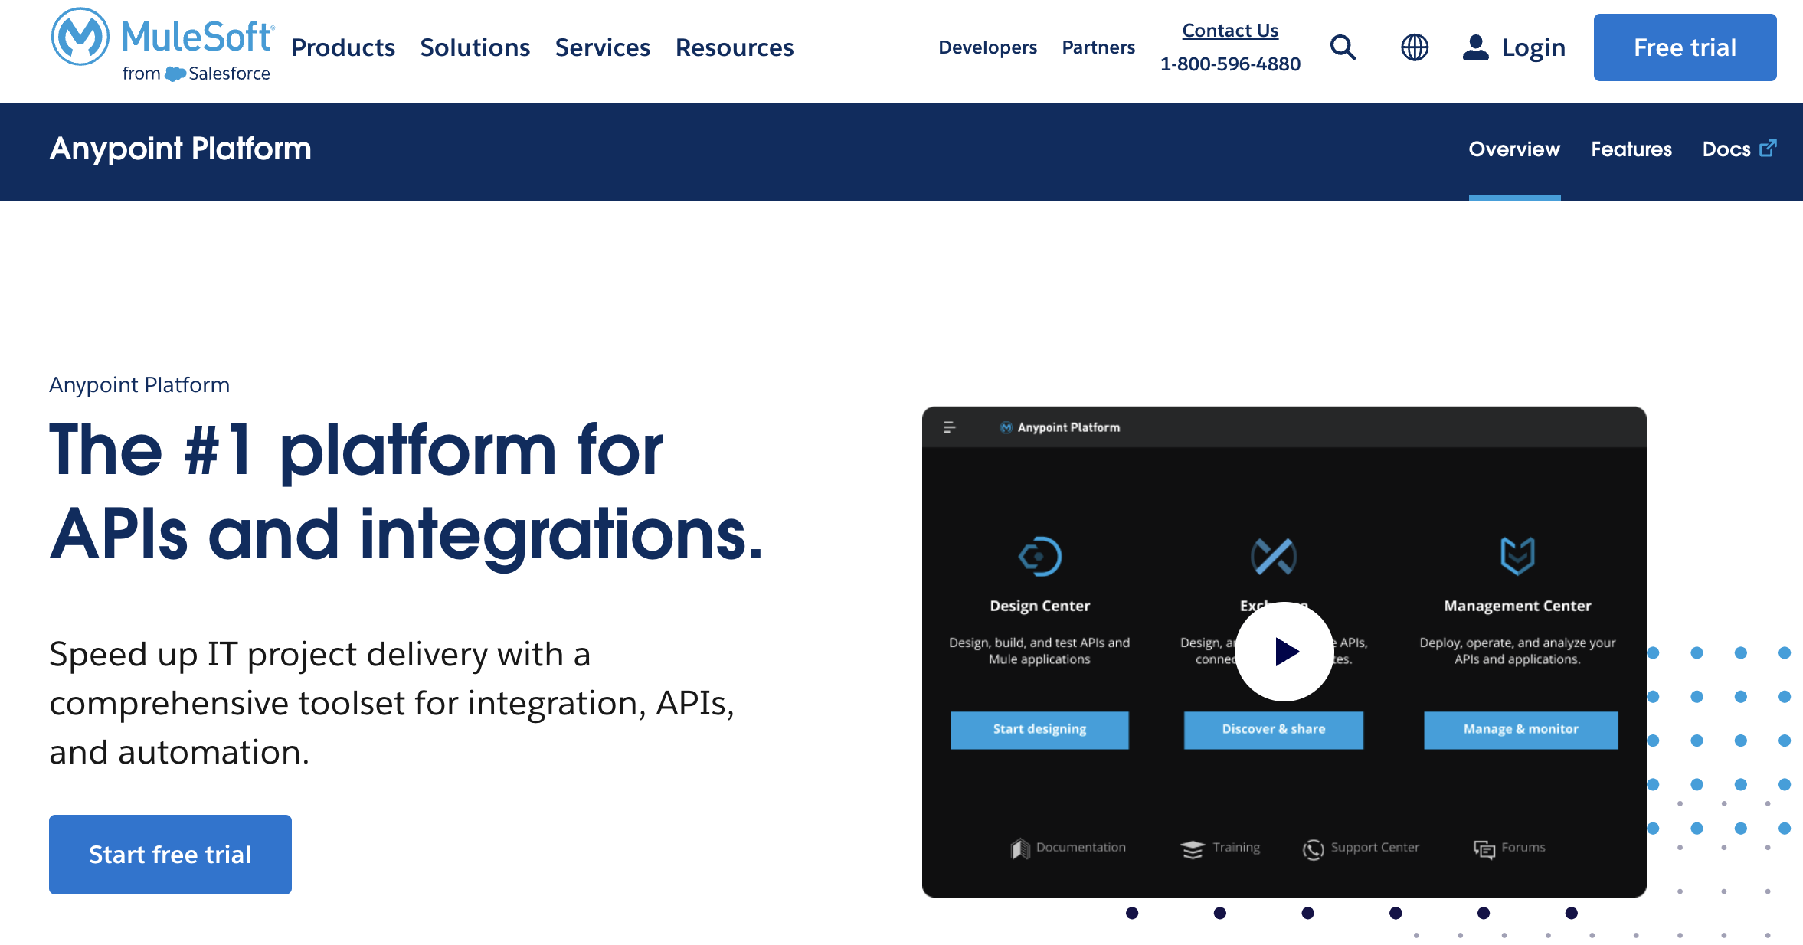Viewport: 1803px width, 945px height.
Task: Expand the Services menu
Action: click(x=604, y=47)
